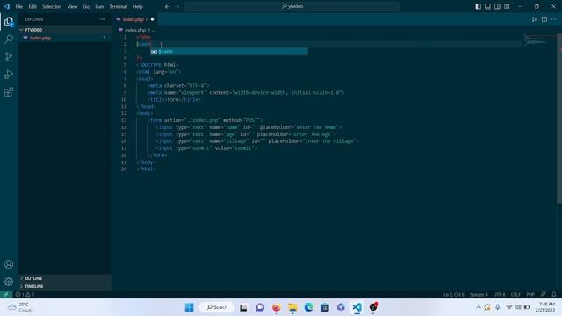Image resolution: width=562 pixels, height=316 pixels.
Task: Click the title tag on line 10
Action: (x=174, y=99)
